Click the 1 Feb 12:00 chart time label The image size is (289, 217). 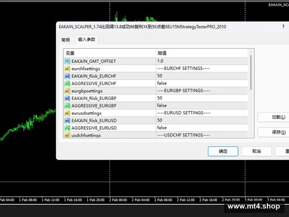coord(50,200)
